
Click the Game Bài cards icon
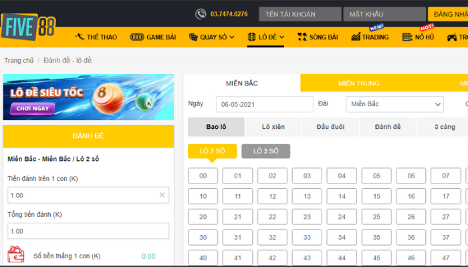coord(136,37)
